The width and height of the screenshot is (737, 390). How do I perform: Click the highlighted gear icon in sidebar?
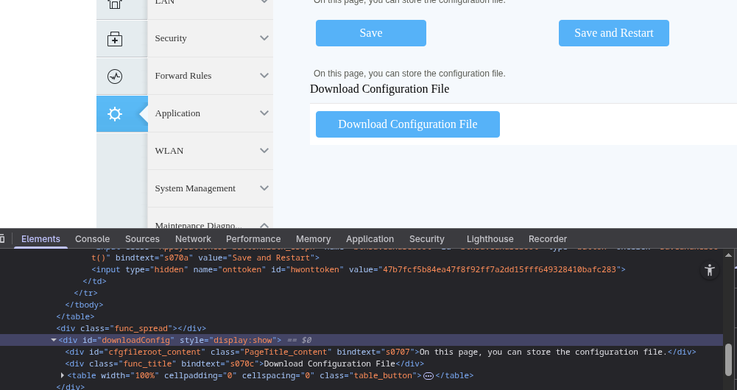(x=115, y=114)
